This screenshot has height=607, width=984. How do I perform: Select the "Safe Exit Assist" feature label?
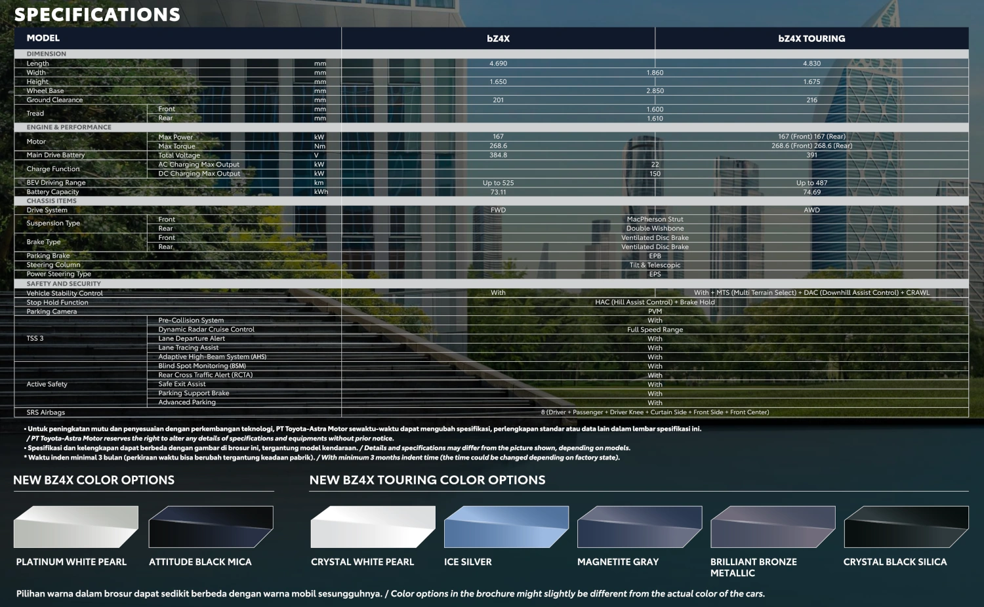(x=182, y=384)
